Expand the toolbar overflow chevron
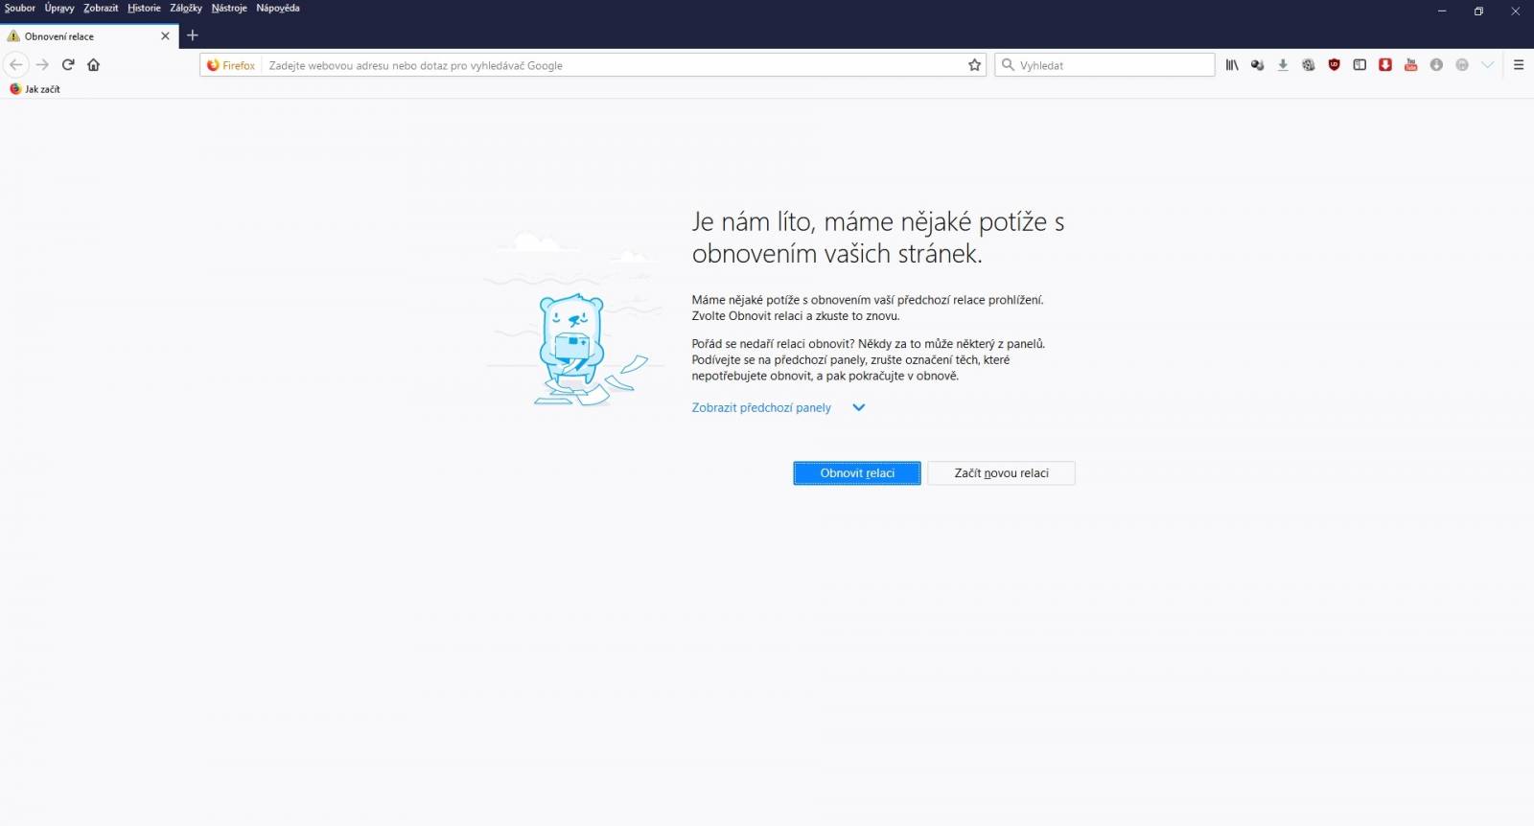 pos(1487,65)
